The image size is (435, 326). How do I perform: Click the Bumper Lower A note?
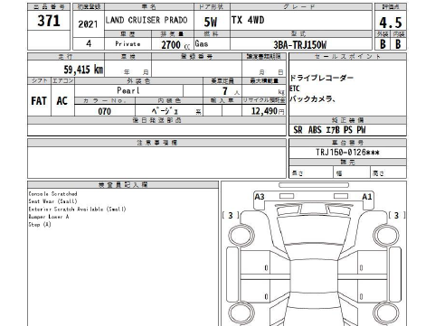49,217
